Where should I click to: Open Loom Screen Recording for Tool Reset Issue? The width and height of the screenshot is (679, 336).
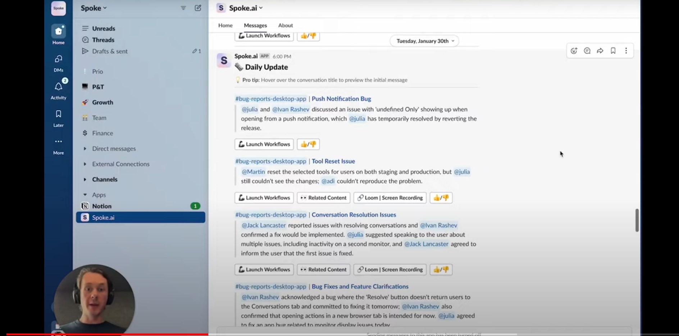390,198
